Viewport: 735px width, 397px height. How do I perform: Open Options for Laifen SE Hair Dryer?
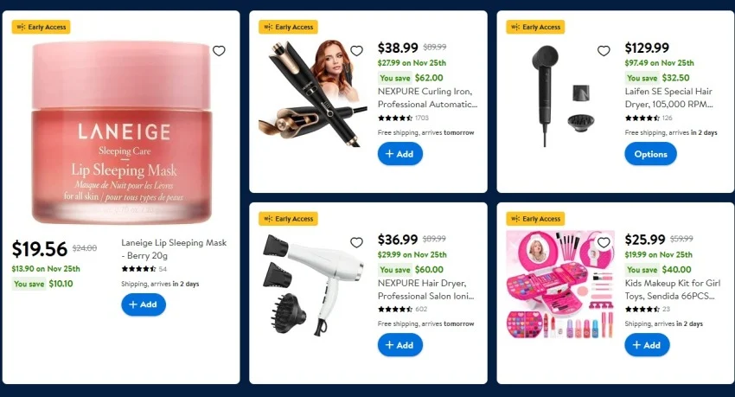650,154
